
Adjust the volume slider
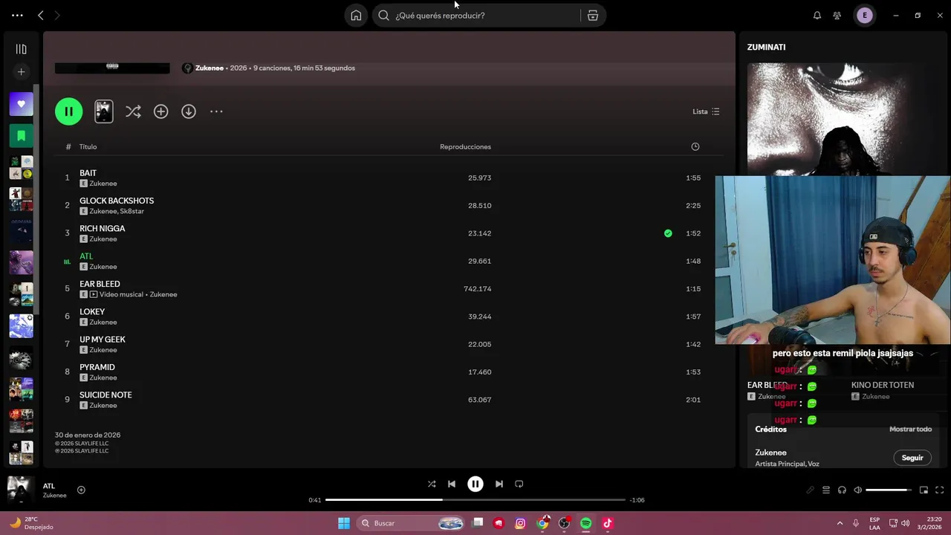(x=889, y=490)
